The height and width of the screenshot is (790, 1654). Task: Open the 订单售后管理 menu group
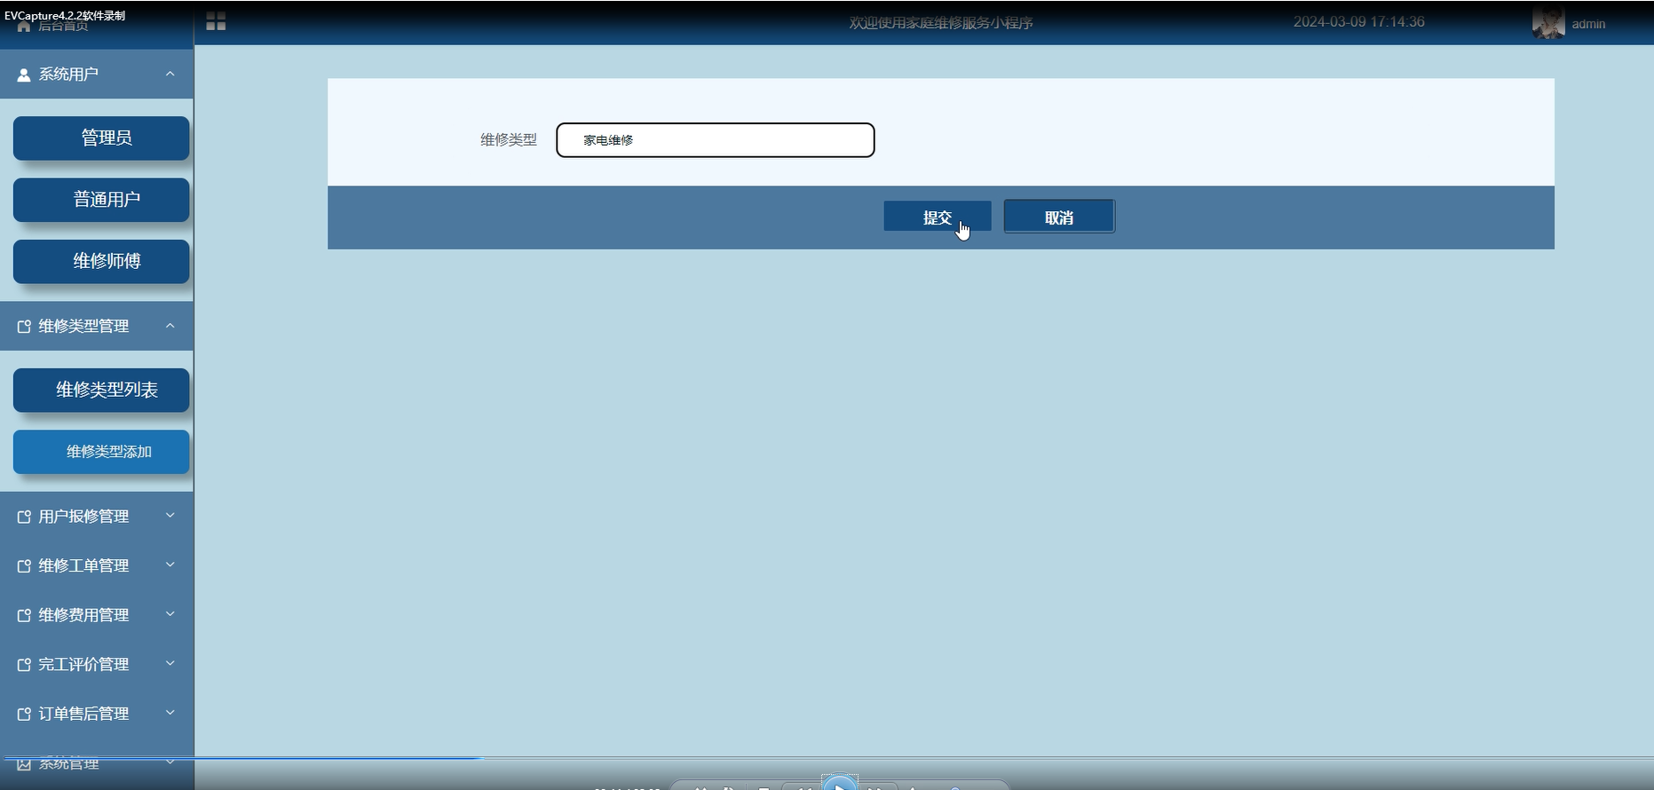click(97, 714)
